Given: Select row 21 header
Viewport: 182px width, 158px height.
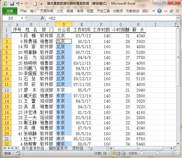Looking at the screenshot, I should coord(7,139).
